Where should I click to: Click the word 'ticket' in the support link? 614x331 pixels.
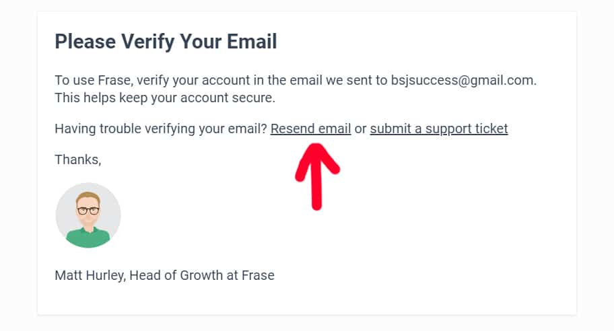click(491, 128)
